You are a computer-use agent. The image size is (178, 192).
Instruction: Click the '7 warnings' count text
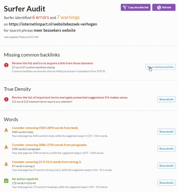pos(68,17)
